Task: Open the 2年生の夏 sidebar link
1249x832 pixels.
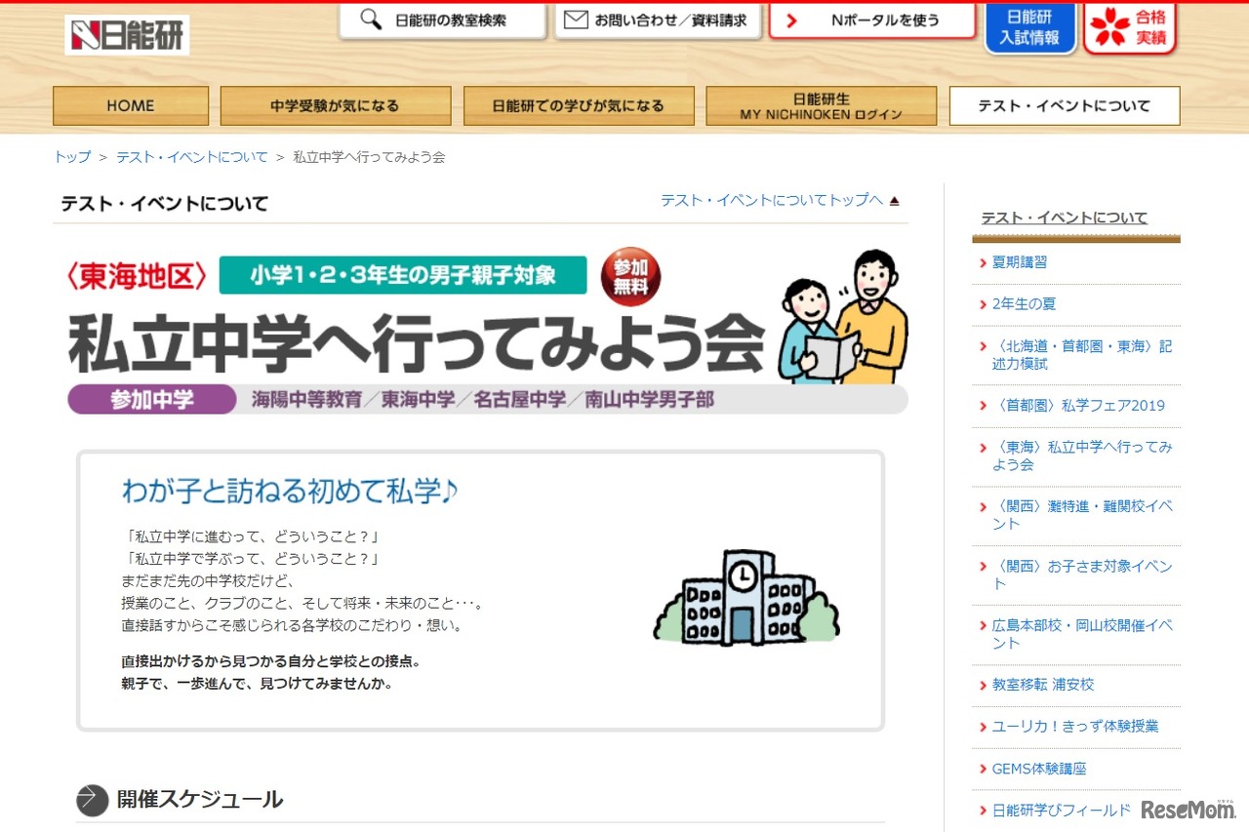Action: coord(1024,304)
